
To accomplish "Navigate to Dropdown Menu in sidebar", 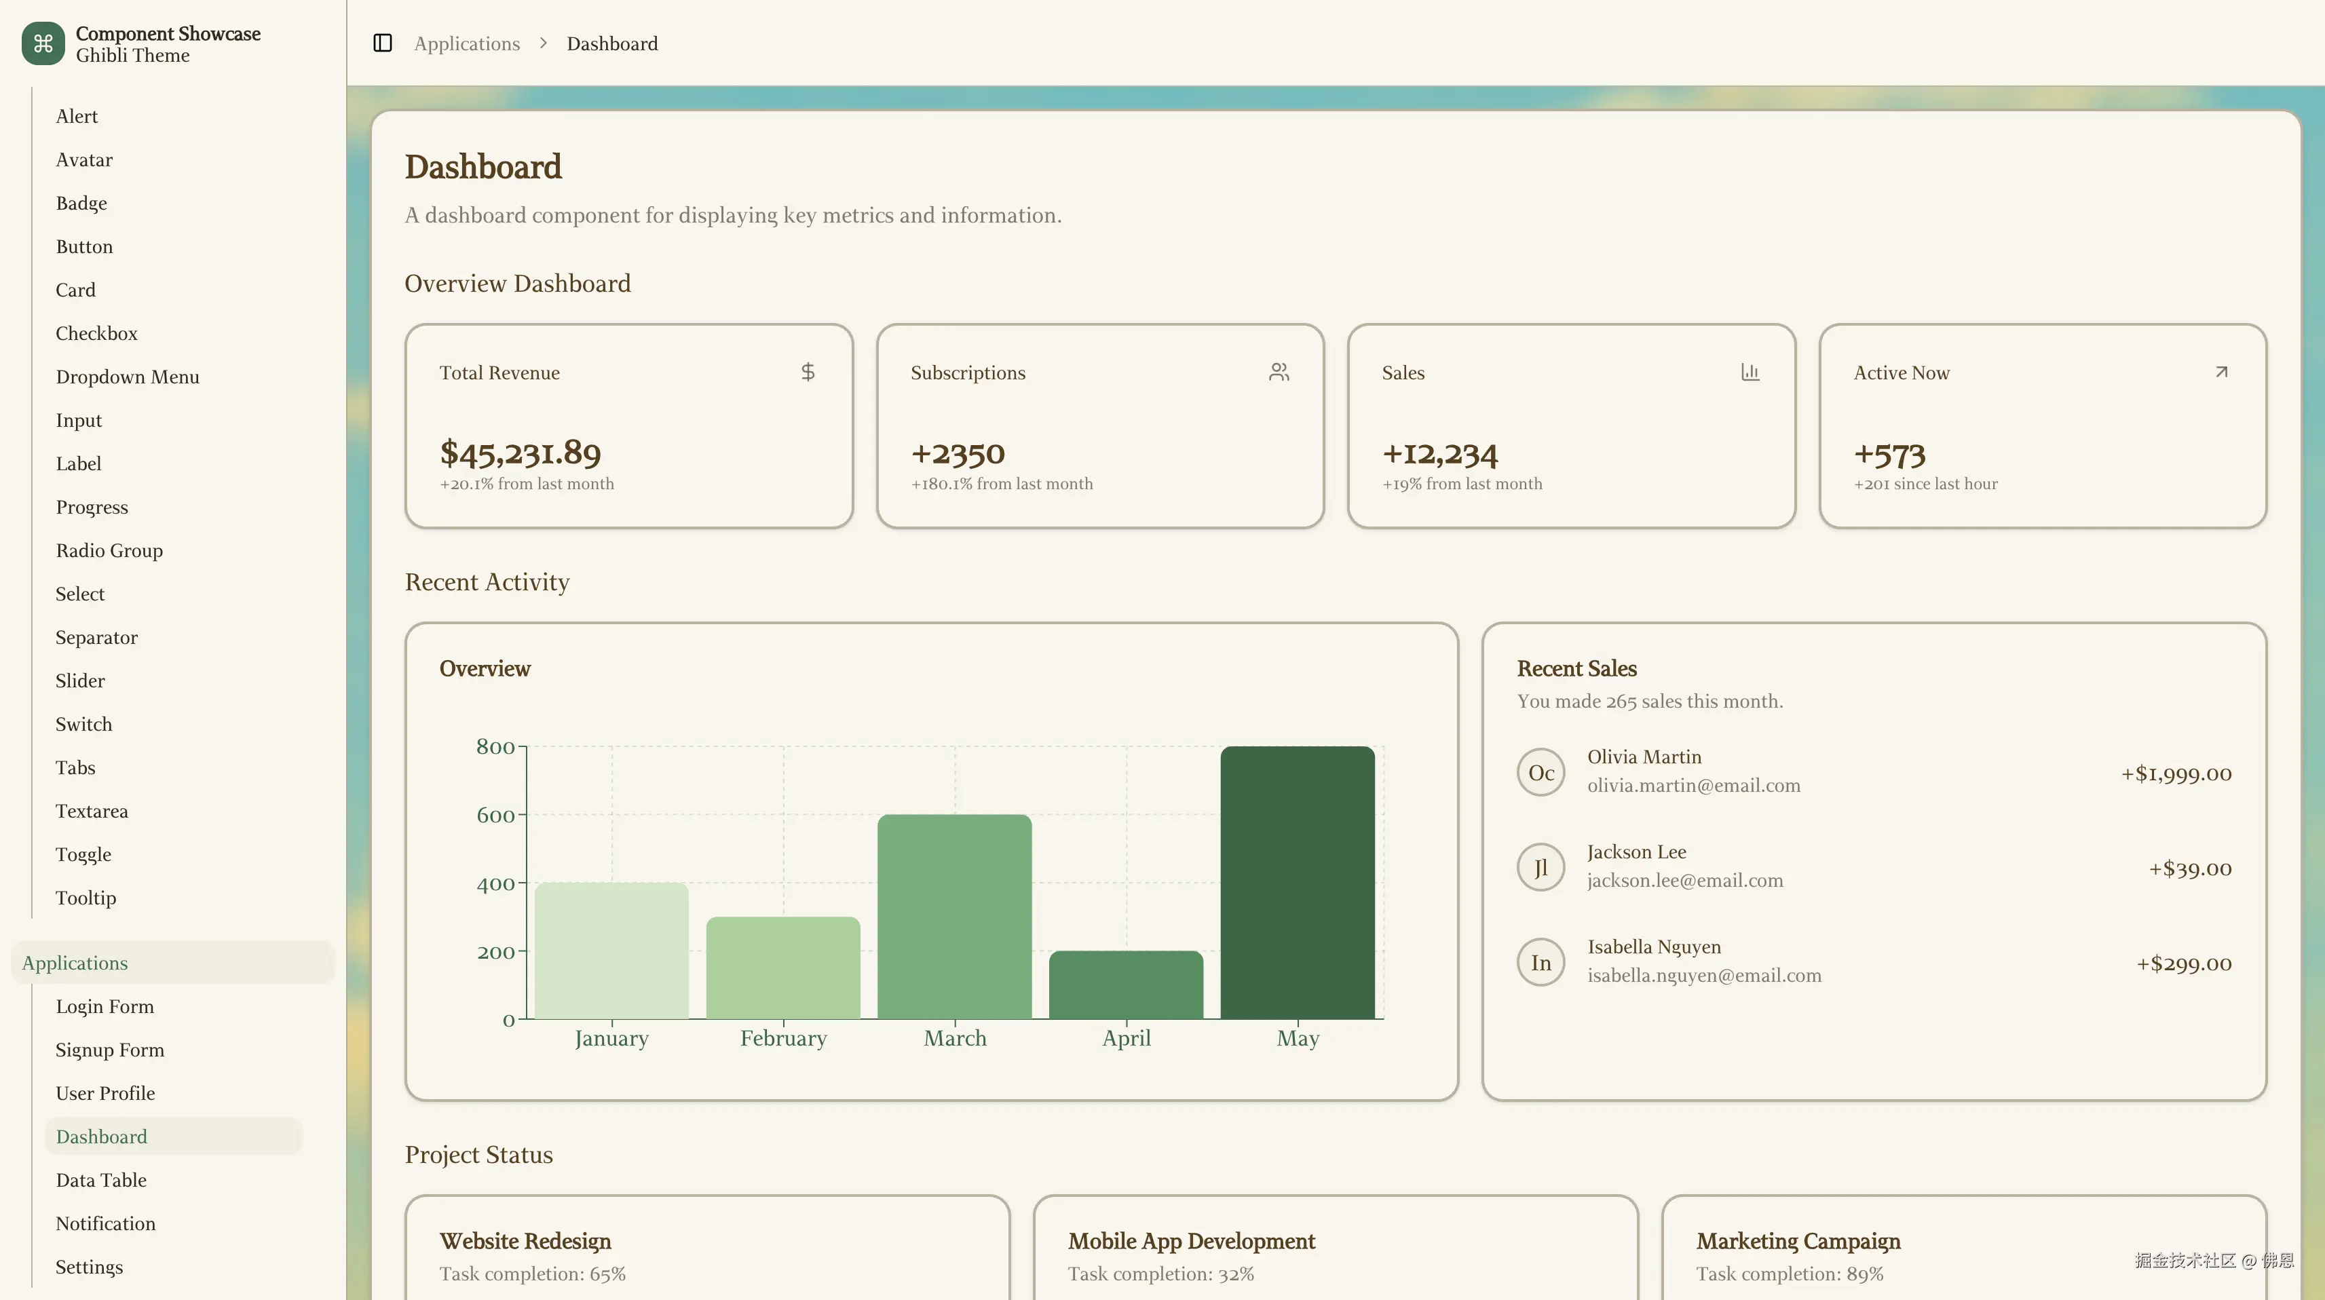I will click(x=128, y=377).
